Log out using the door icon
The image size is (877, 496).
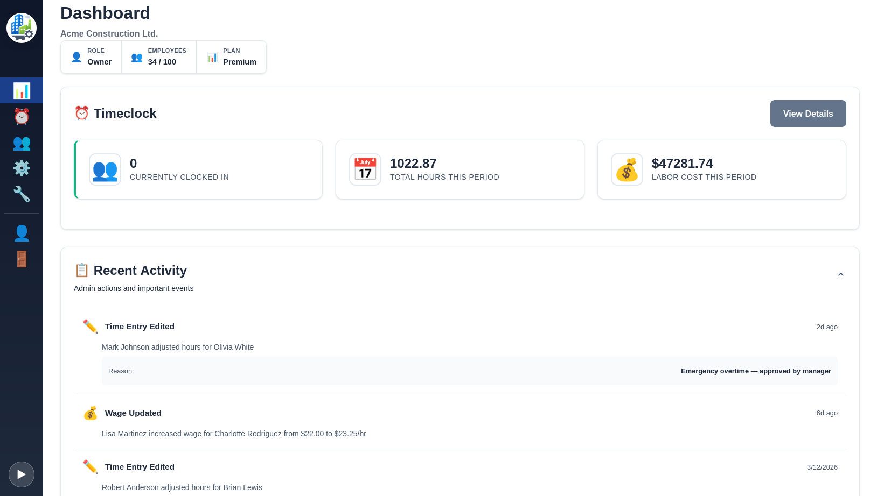(22, 259)
